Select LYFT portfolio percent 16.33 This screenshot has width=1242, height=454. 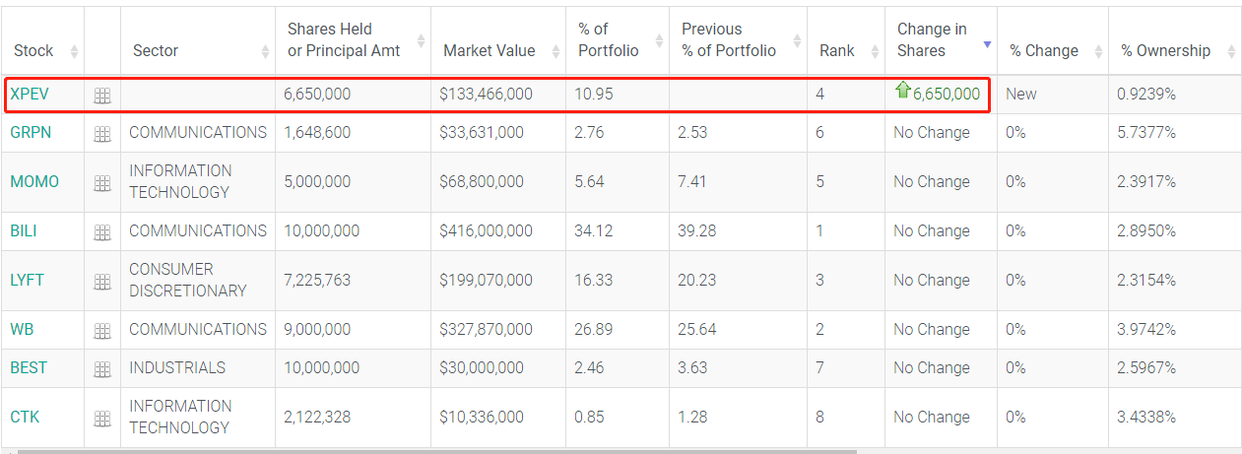593,280
